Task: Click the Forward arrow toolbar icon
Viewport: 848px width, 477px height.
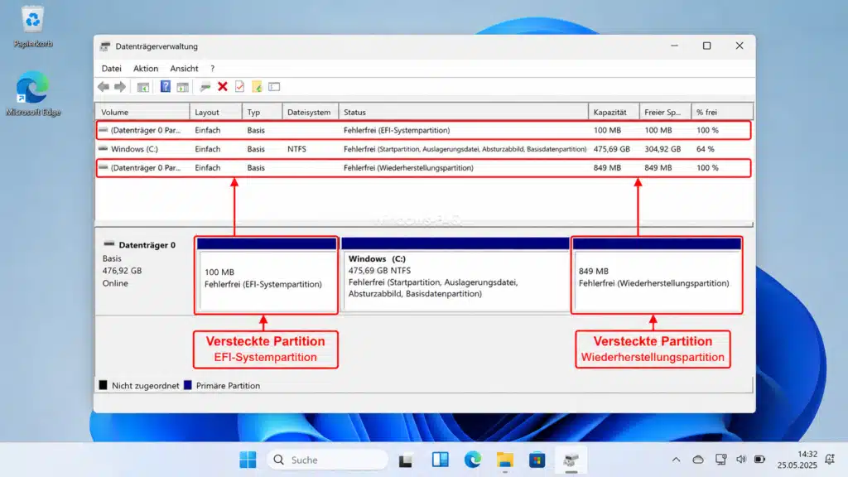Action: click(x=120, y=86)
